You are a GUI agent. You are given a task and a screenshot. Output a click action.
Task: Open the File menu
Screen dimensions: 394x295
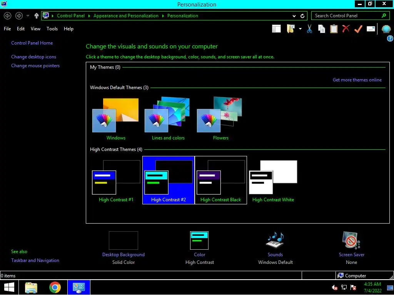coord(7,29)
